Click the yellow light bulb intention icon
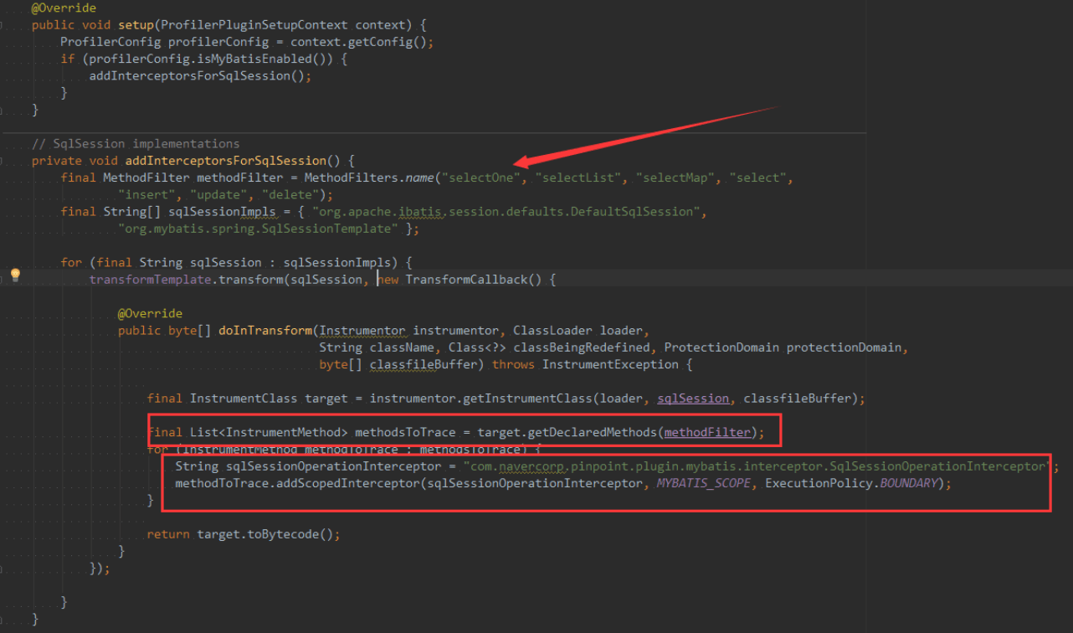This screenshot has height=633, width=1073. [14, 275]
